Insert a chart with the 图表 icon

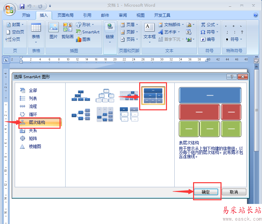[83, 39]
